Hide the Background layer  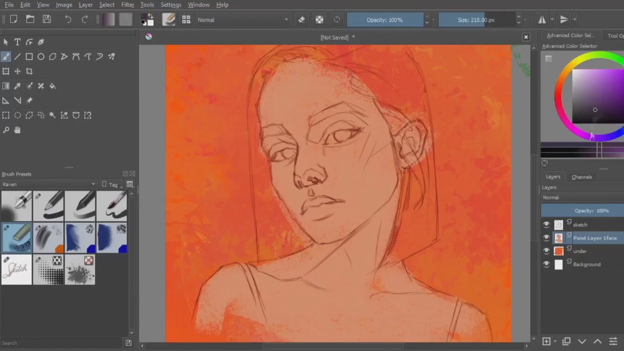tap(546, 264)
